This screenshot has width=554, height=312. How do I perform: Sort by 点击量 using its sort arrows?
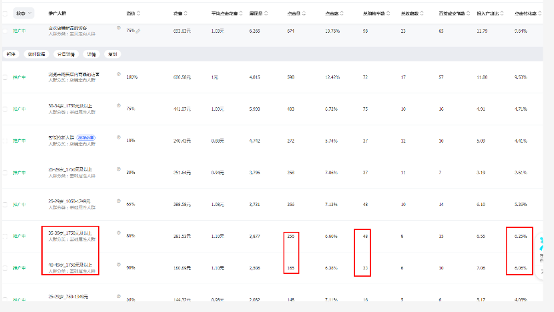pyautogui.click(x=302, y=13)
